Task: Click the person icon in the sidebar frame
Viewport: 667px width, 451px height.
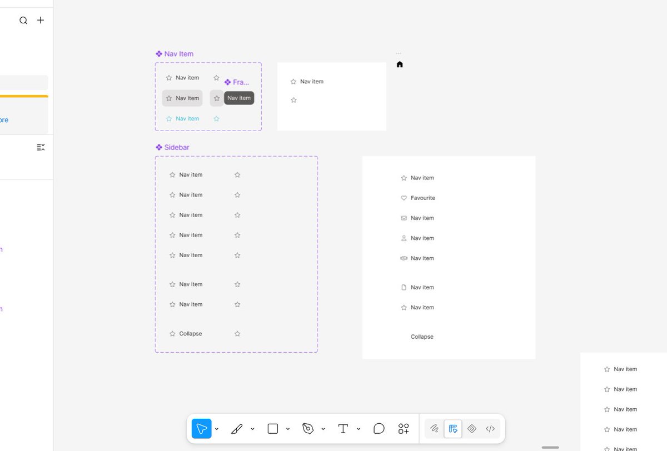Action: [404, 238]
